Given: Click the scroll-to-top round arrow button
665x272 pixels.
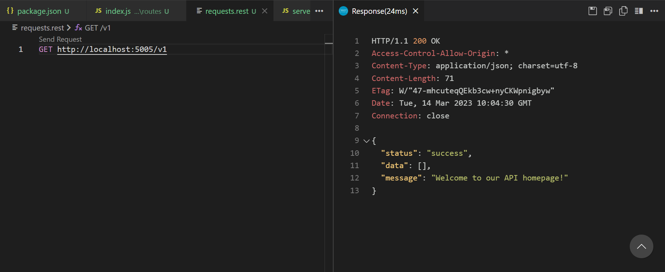Looking at the screenshot, I should pos(641,246).
